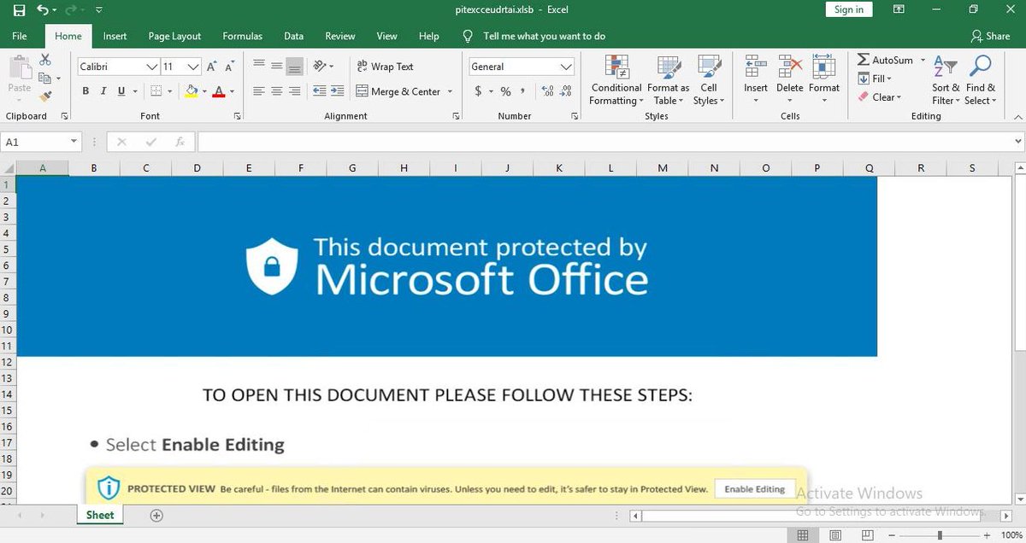Open Conditional Formatting options

point(615,79)
